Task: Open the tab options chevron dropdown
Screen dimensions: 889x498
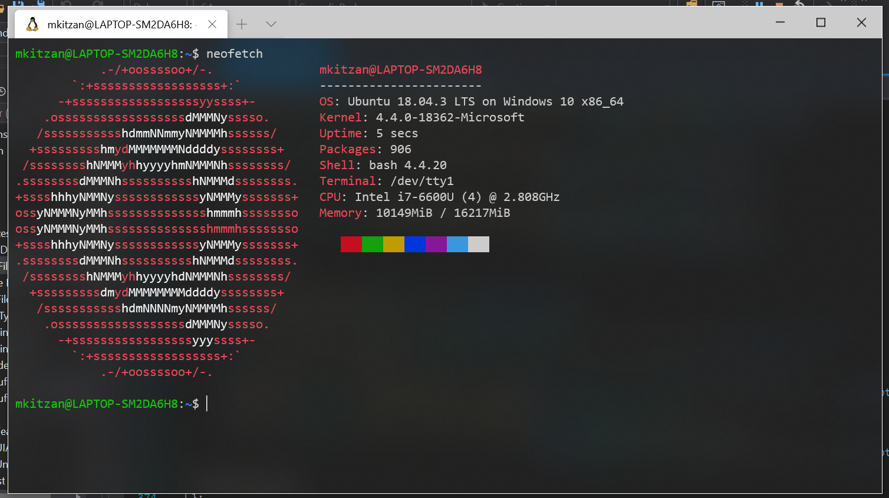Action: [271, 24]
